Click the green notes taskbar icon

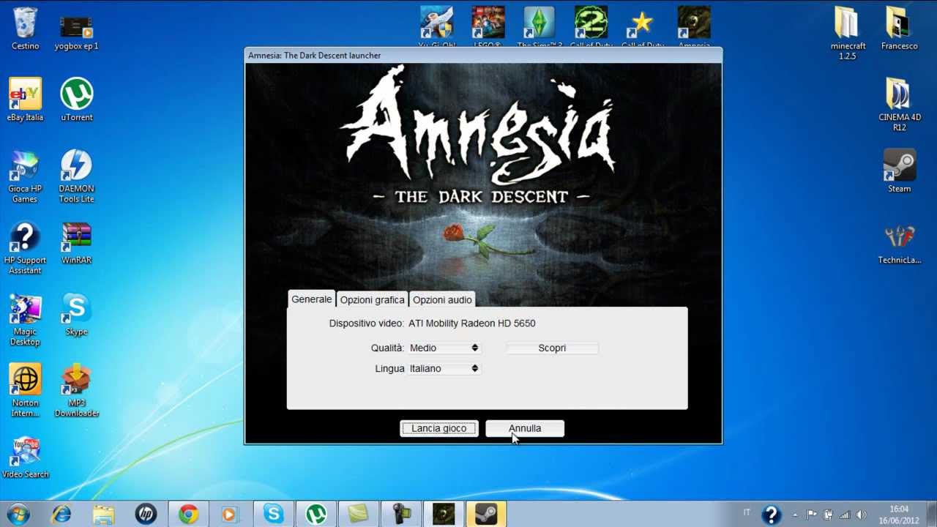[359, 515]
